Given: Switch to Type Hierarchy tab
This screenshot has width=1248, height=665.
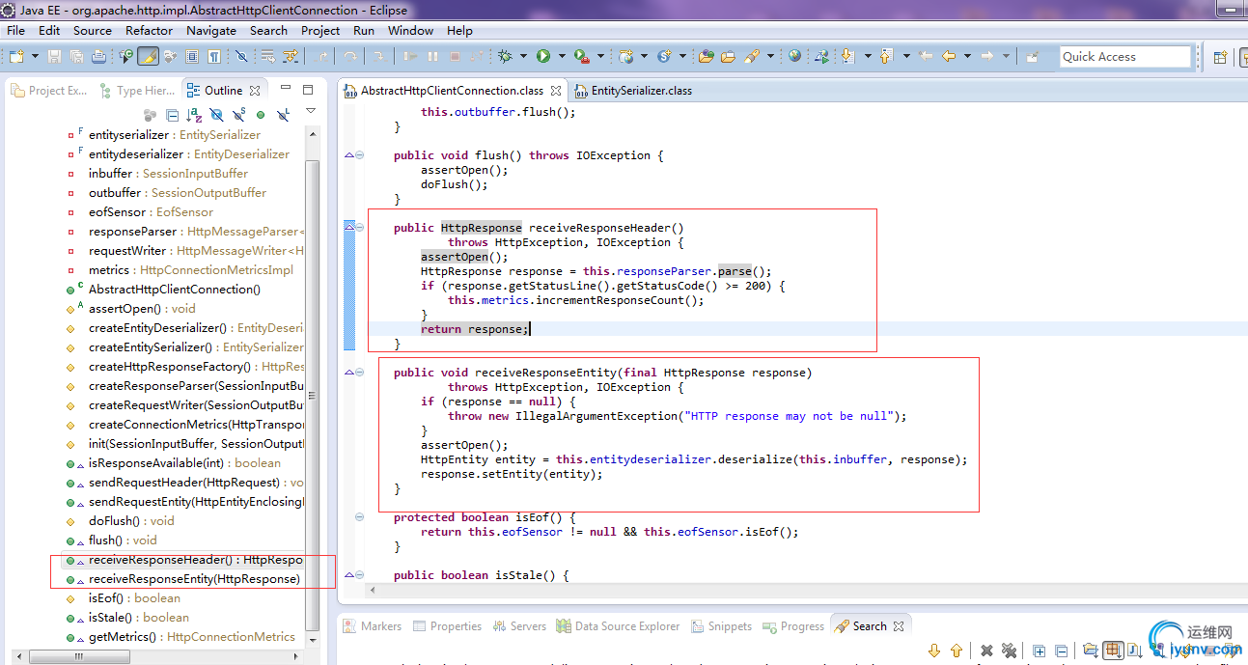Looking at the screenshot, I should (137, 90).
